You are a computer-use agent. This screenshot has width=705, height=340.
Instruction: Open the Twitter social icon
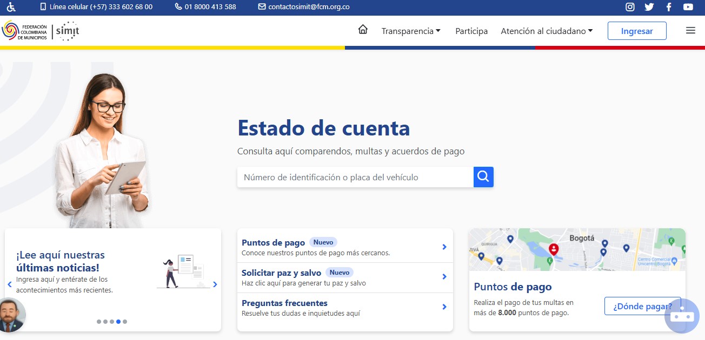point(649,7)
